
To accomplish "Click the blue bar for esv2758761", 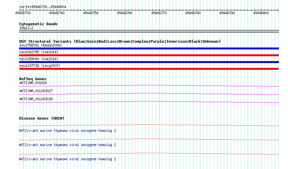I will [x=149, y=48].
